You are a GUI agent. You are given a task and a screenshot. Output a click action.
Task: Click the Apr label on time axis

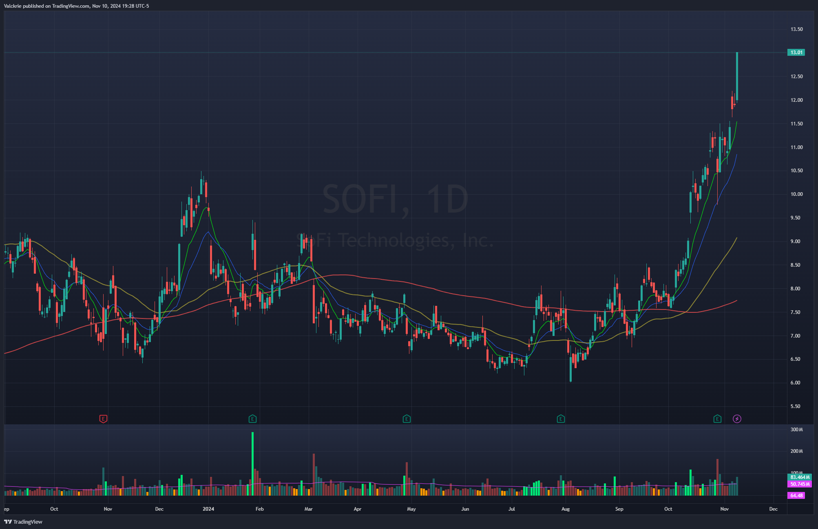pos(358,509)
